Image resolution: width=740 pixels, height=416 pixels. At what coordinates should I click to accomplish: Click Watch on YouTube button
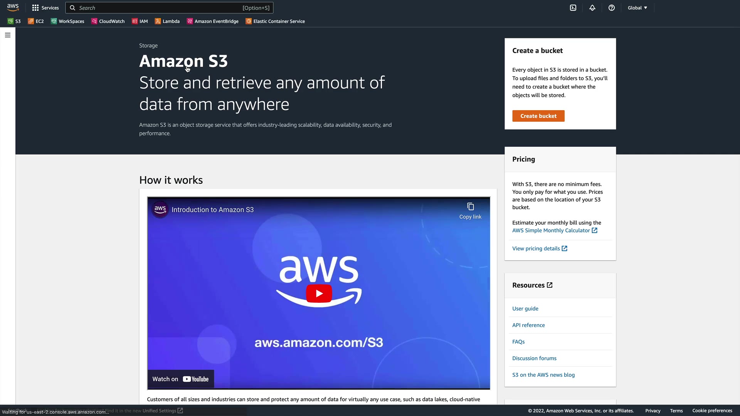click(180, 379)
